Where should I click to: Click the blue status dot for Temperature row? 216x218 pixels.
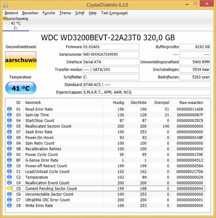(x=9, y=177)
